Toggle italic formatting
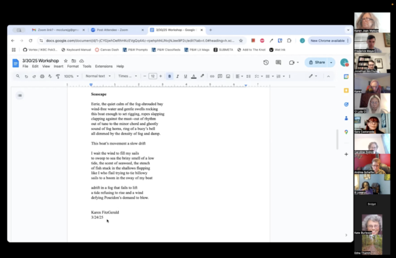The image size is (396, 258). tap(178, 76)
